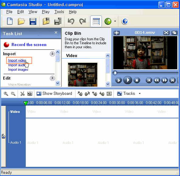This screenshot has width=180, height=176.
Task: Click the 0:00:24.00 mark on timeline ruler
Action: click(x=99, y=102)
